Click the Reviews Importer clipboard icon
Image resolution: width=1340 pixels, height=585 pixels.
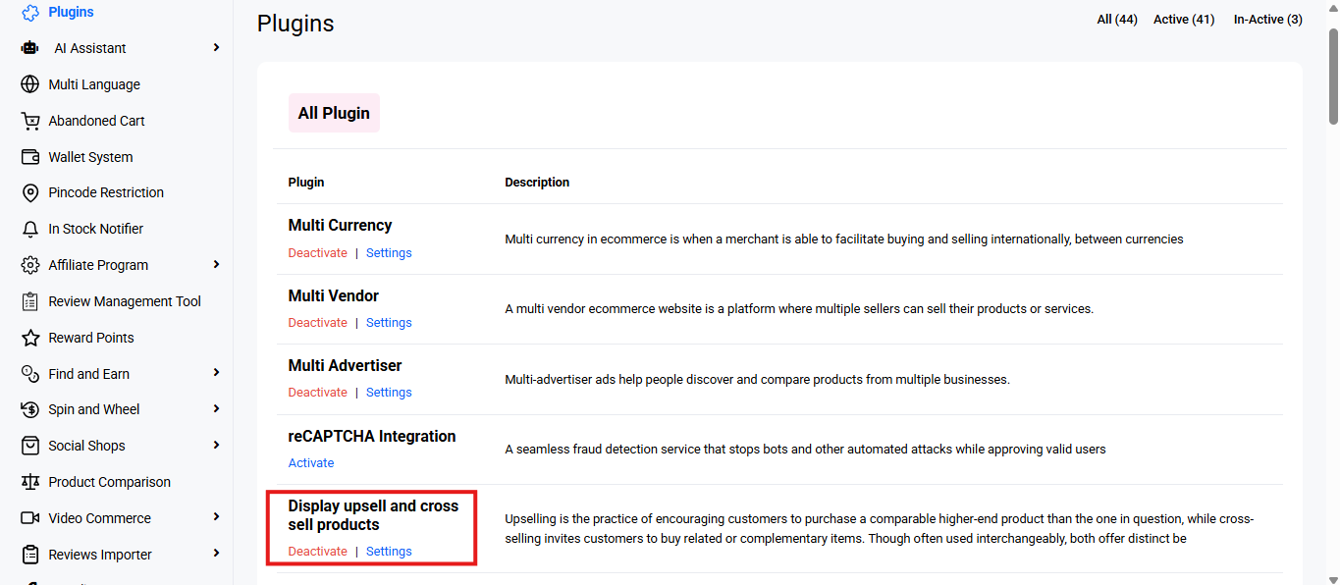point(30,555)
